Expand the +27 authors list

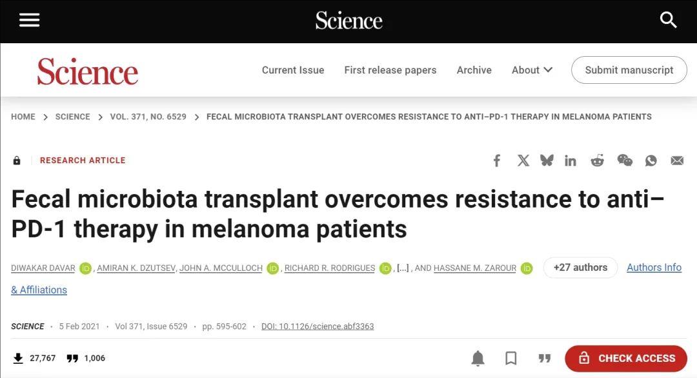pos(580,268)
